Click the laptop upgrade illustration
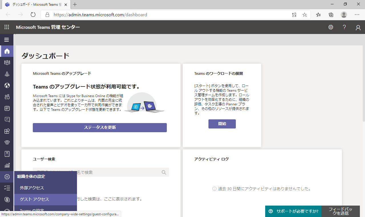The width and height of the screenshot is (365, 217). click(145, 103)
